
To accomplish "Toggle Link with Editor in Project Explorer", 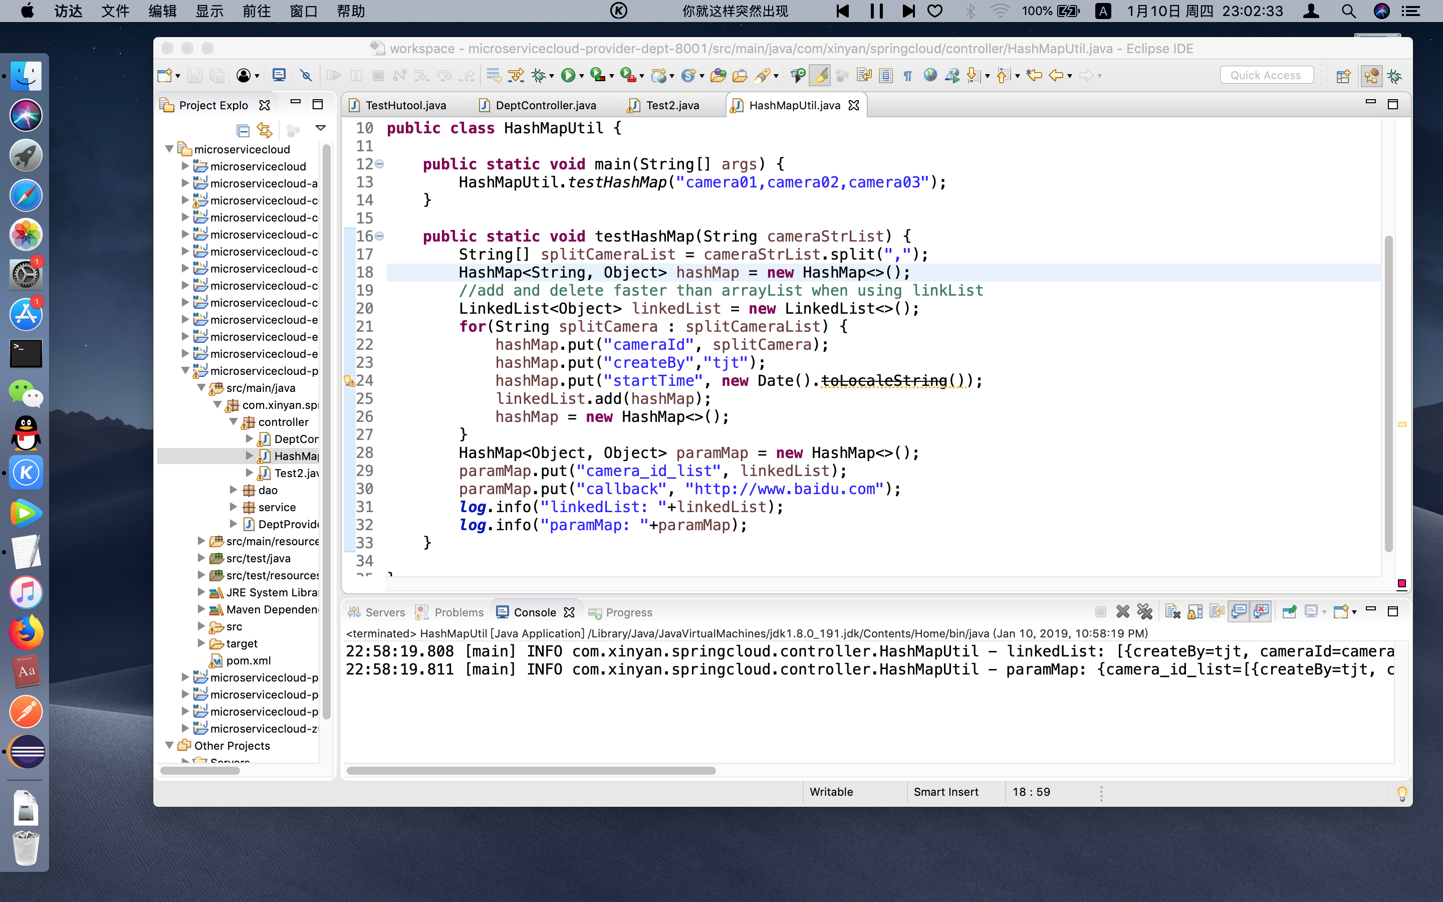I will 264,129.
